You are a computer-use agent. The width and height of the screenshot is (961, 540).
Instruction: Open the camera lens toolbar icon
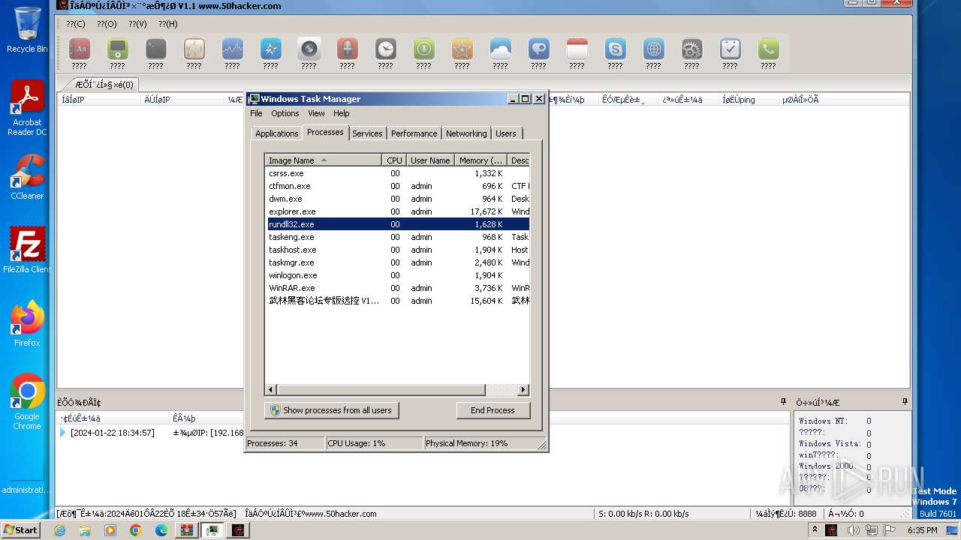(309, 49)
